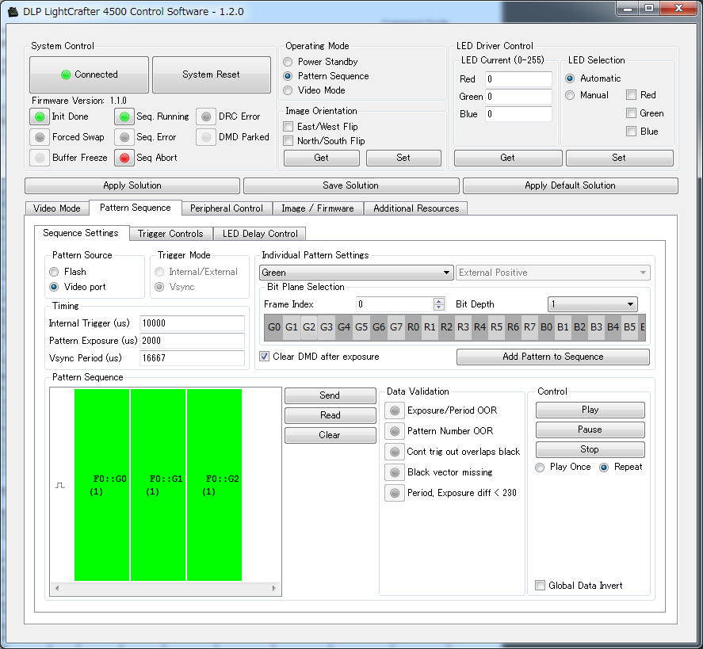
Task: Select bit plane G1
Action: 292,327
